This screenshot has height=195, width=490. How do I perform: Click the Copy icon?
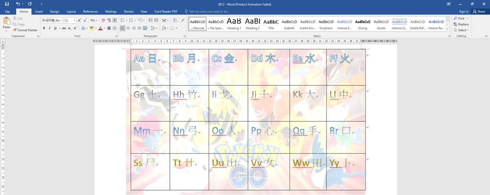(x=15, y=24)
